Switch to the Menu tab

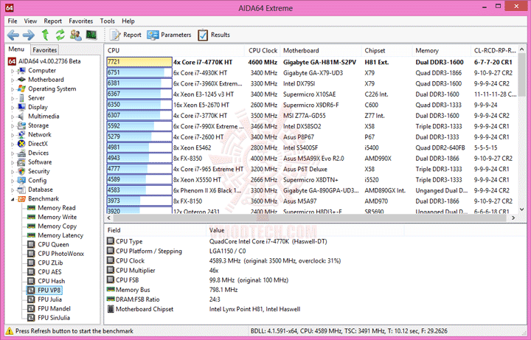[16, 49]
